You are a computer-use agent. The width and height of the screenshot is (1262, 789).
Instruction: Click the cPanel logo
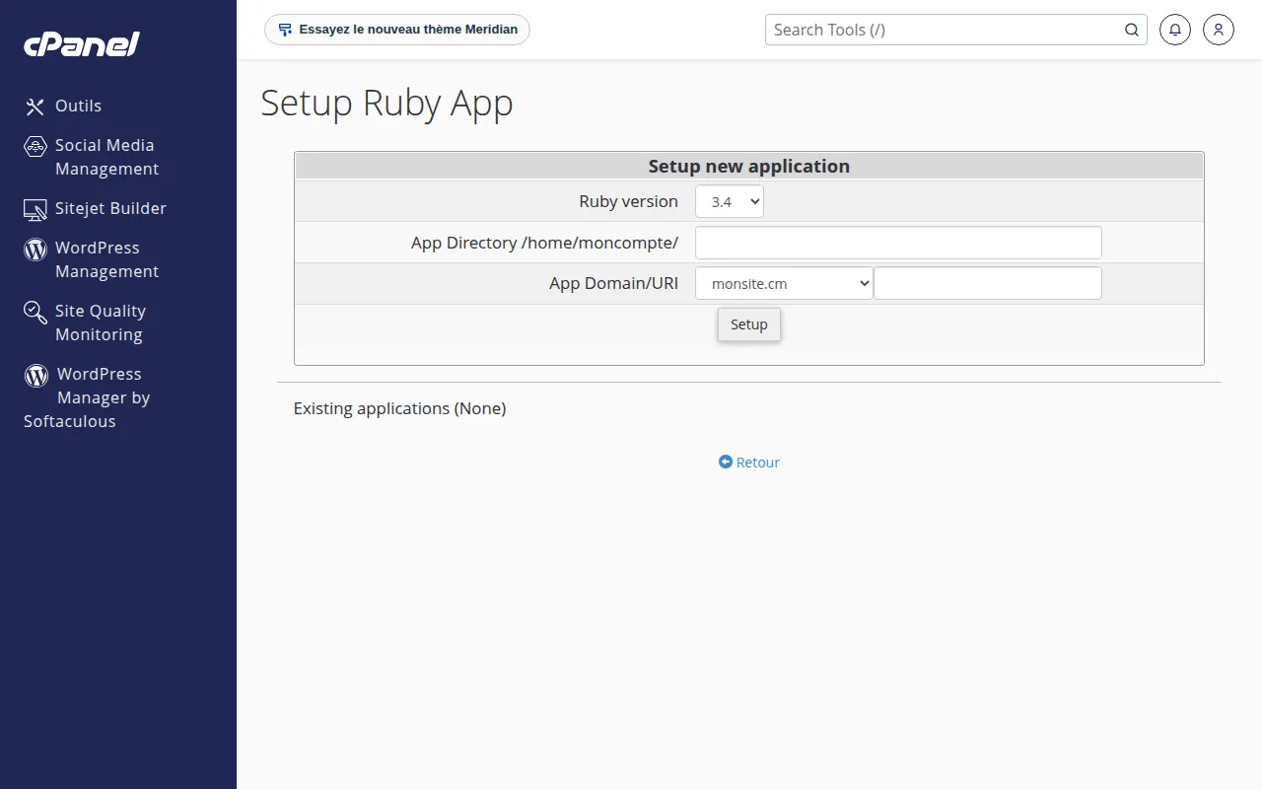tap(82, 44)
